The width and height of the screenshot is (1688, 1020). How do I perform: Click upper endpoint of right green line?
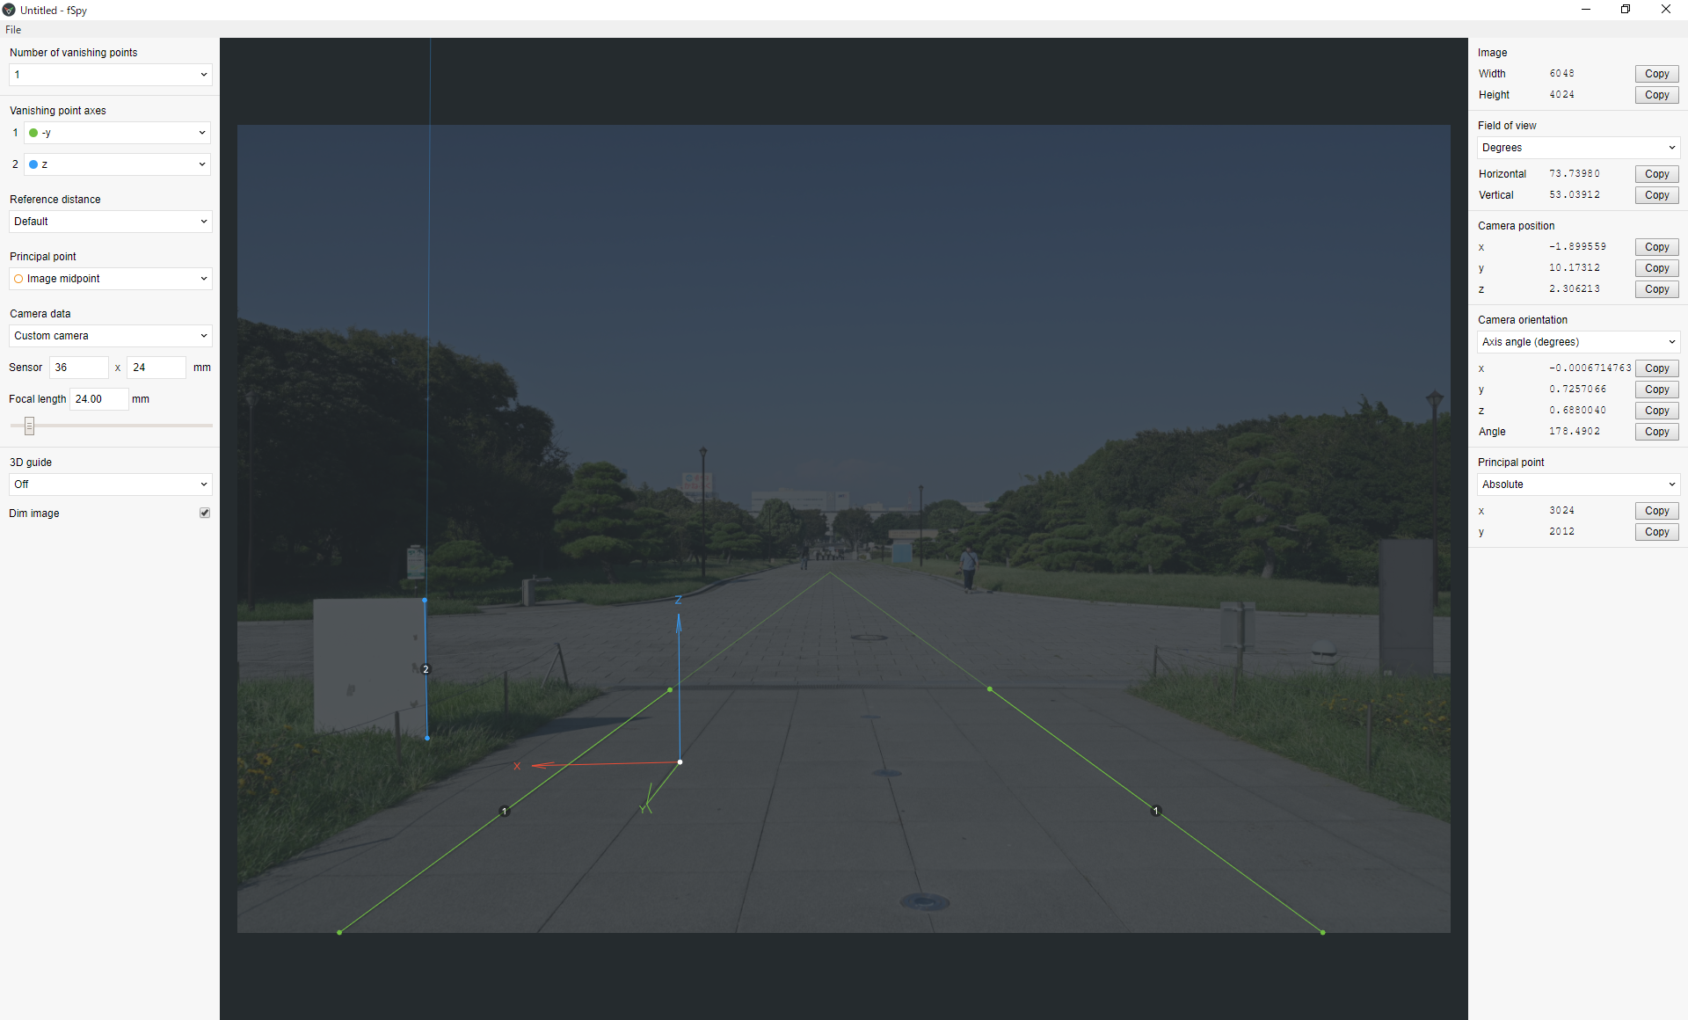(990, 689)
